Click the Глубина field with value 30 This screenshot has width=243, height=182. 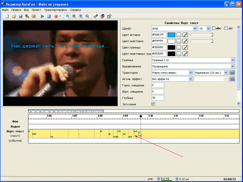[x=158, y=98]
